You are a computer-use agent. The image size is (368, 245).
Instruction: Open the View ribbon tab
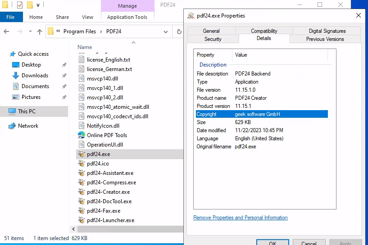(87, 17)
